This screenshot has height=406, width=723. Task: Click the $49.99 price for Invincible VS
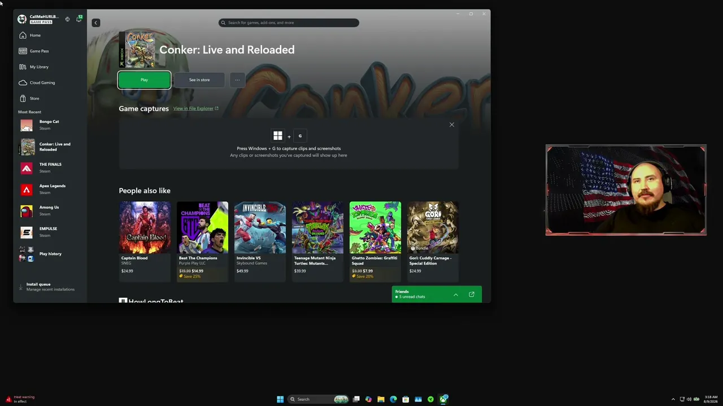(242, 271)
